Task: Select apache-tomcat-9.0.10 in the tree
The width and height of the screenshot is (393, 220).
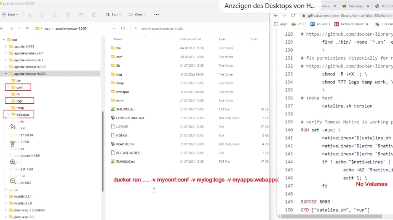Action: click(29, 67)
